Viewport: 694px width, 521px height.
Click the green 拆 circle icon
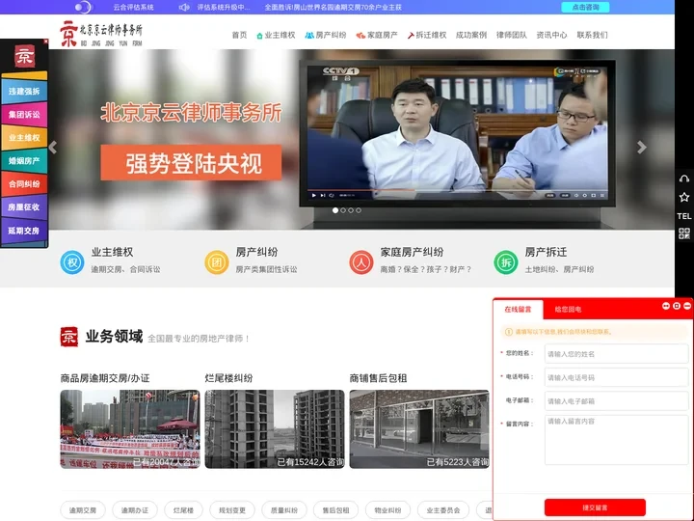(506, 262)
